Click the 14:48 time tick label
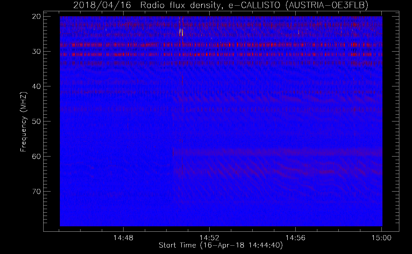The width and height of the screenshot is (412, 254). (x=123, y=238)
